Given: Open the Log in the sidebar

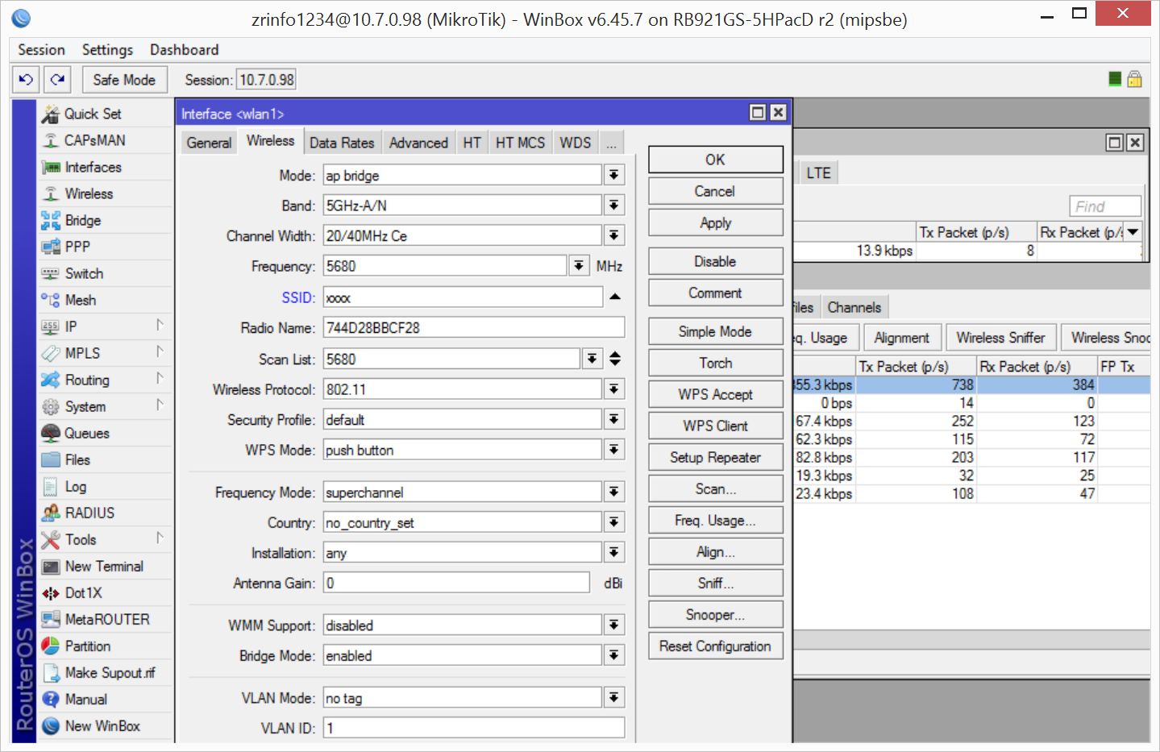Looking at the screenshot, I should click(106, 486).
